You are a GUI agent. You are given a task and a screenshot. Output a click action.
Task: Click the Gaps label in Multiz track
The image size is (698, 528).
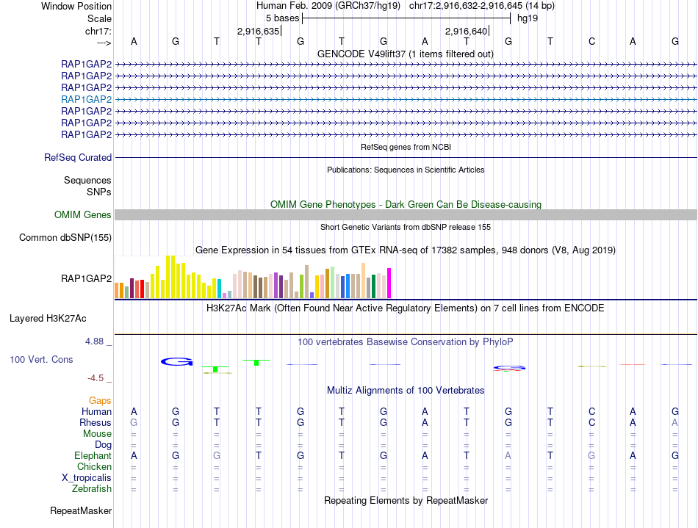click(100, 401)
